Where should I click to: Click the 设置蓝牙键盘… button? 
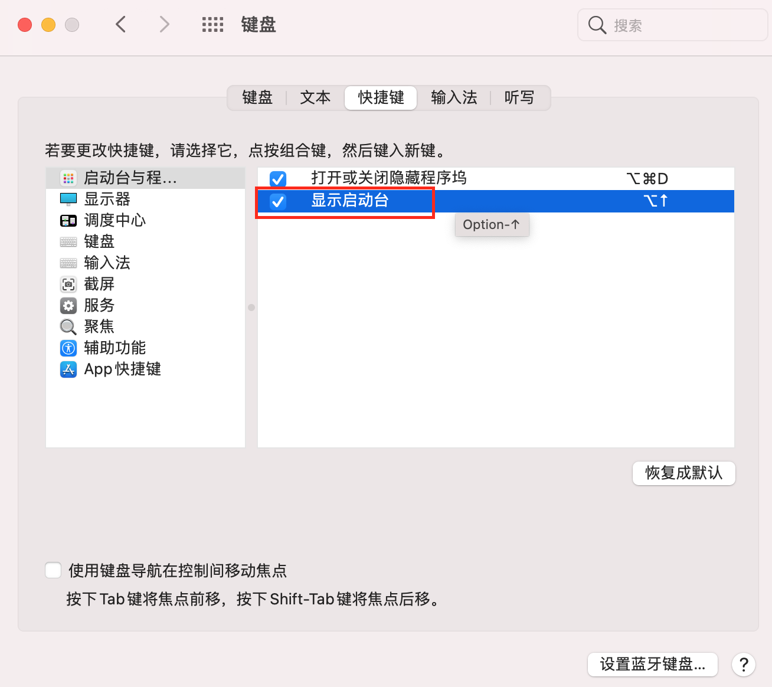(x=652, y=664)
